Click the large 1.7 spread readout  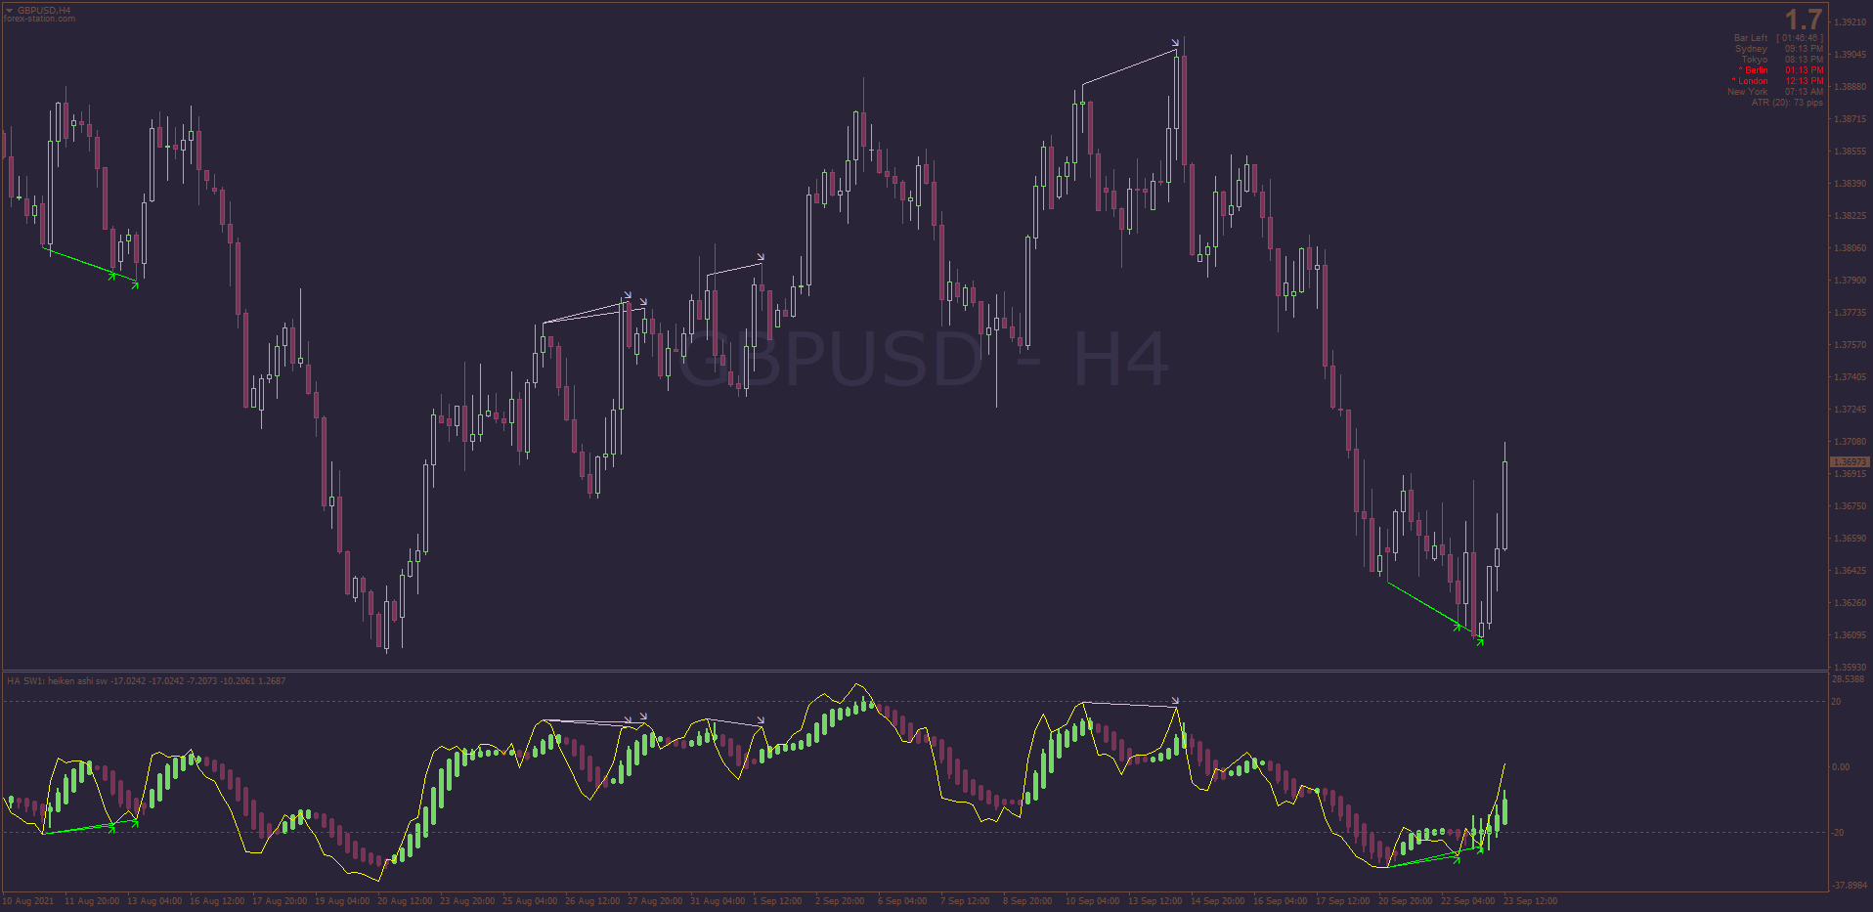[x=1803, y=20]
